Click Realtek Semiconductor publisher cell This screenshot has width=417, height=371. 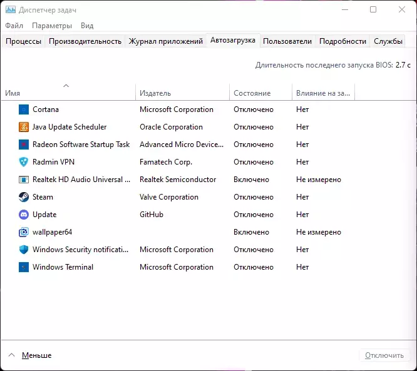pyautogui.click(x=178, y=180)
